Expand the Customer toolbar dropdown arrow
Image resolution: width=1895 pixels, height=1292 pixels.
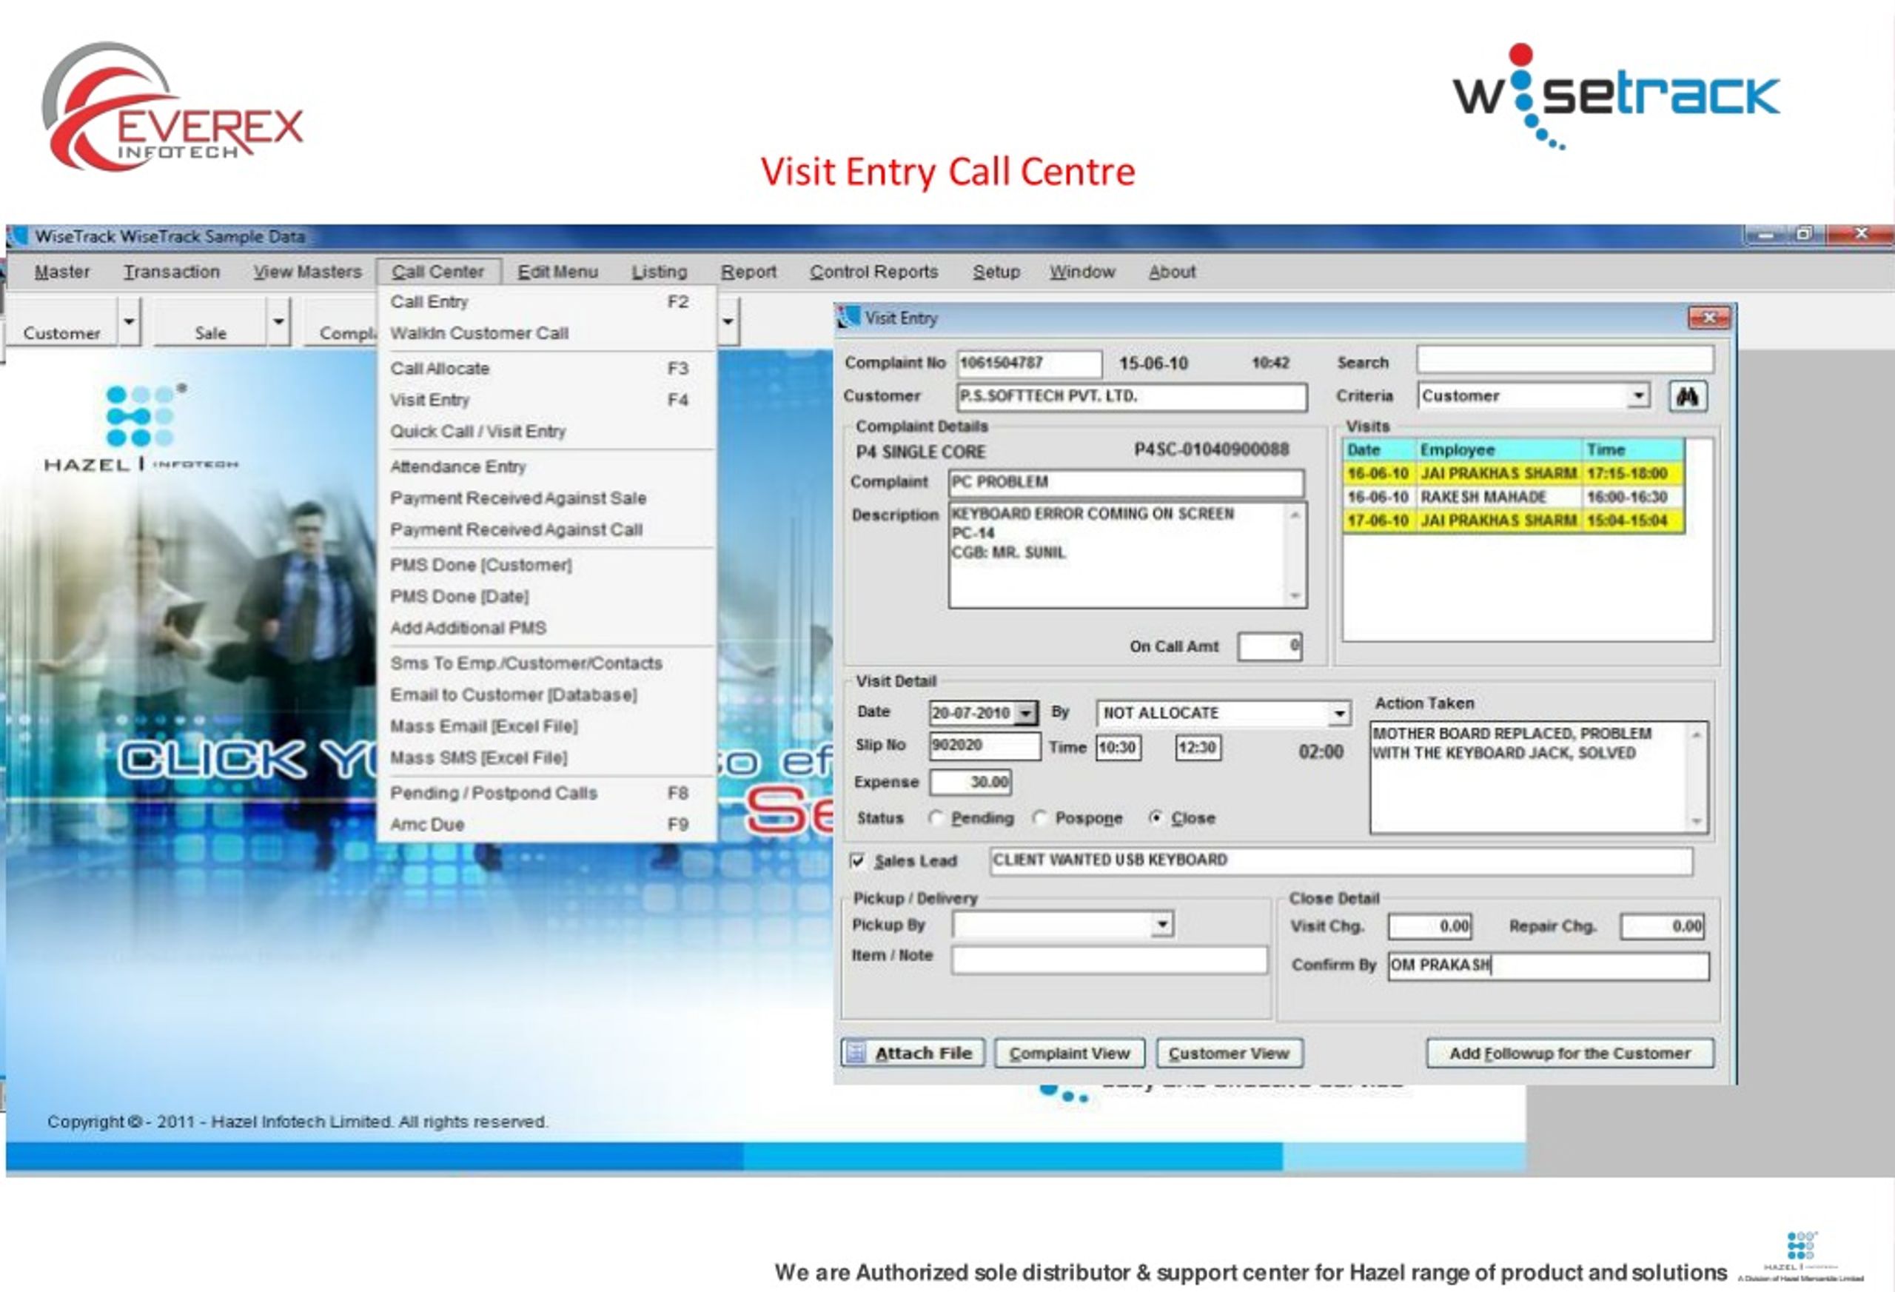click(129, 321)
